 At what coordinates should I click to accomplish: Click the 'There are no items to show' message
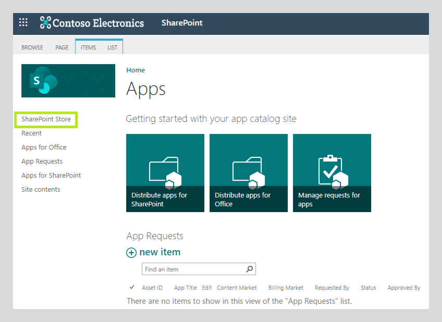(x=239, y=301)
